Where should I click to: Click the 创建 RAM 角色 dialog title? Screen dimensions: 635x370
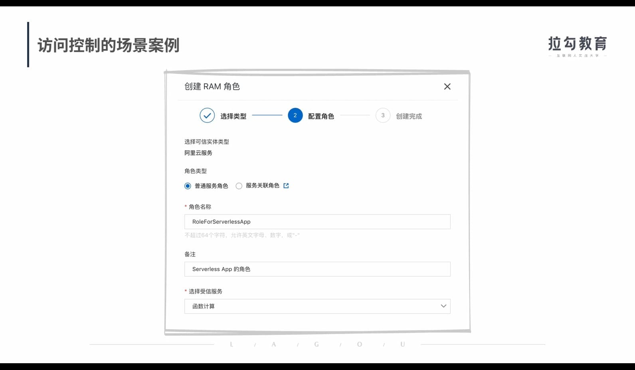tap(212, 87)
